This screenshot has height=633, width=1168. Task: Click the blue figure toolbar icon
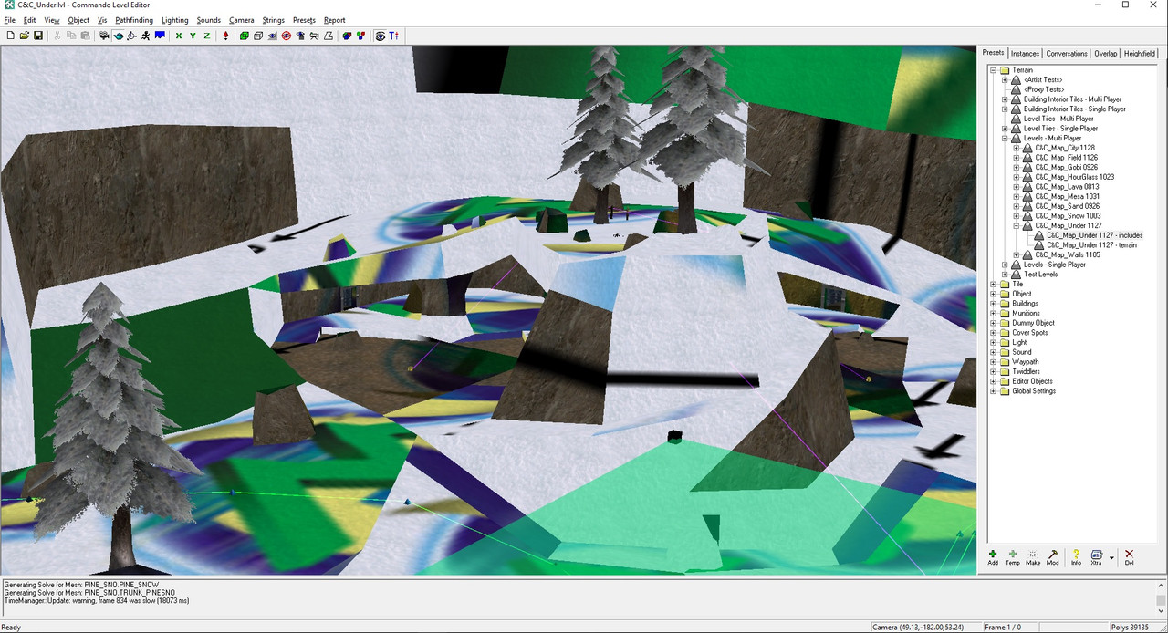[300, 36]
